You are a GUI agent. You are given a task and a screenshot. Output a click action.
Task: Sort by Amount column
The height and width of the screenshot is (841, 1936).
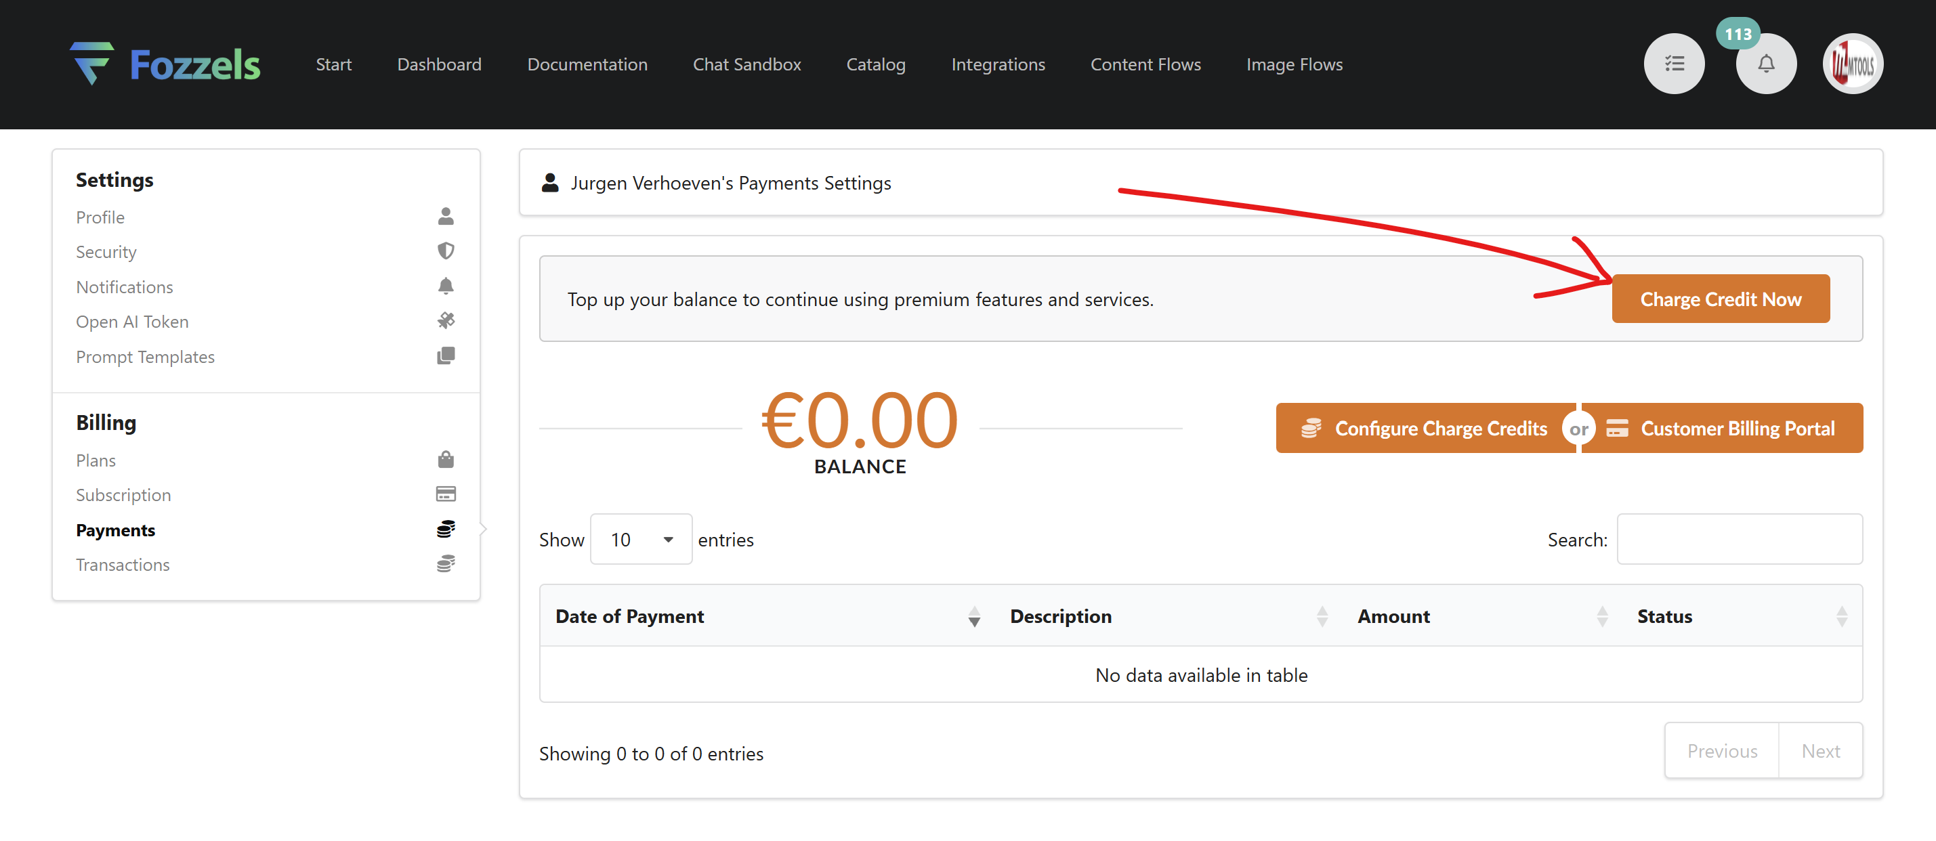tap(1482, 616)
